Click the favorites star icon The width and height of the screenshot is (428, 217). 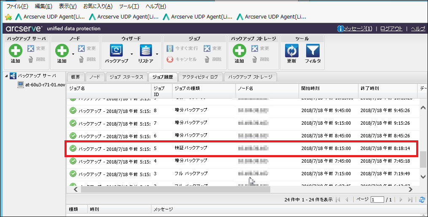click(x=8, y=17)
